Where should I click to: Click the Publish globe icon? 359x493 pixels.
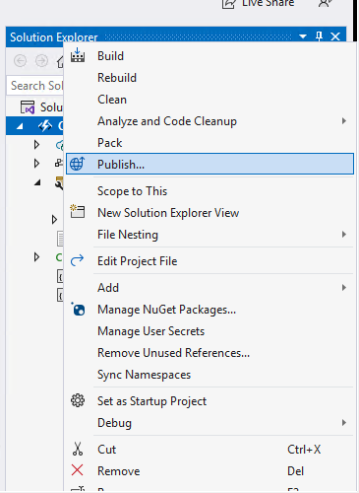(x=78, y=164)
